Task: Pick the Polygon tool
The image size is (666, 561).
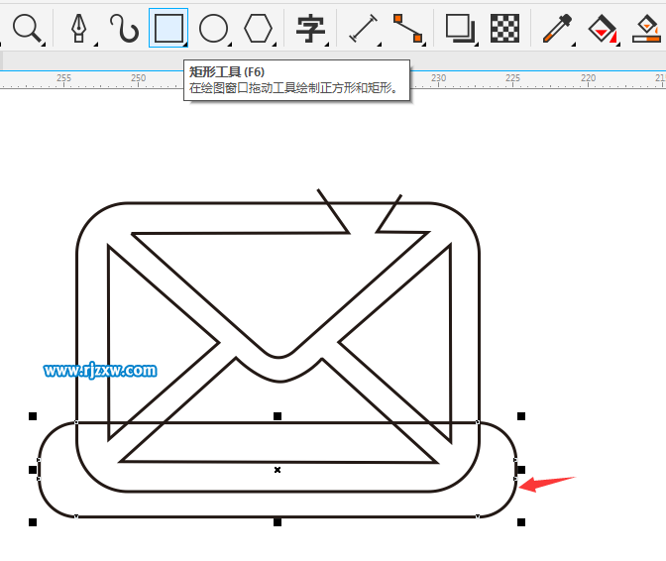Action: tap(259, 29)
